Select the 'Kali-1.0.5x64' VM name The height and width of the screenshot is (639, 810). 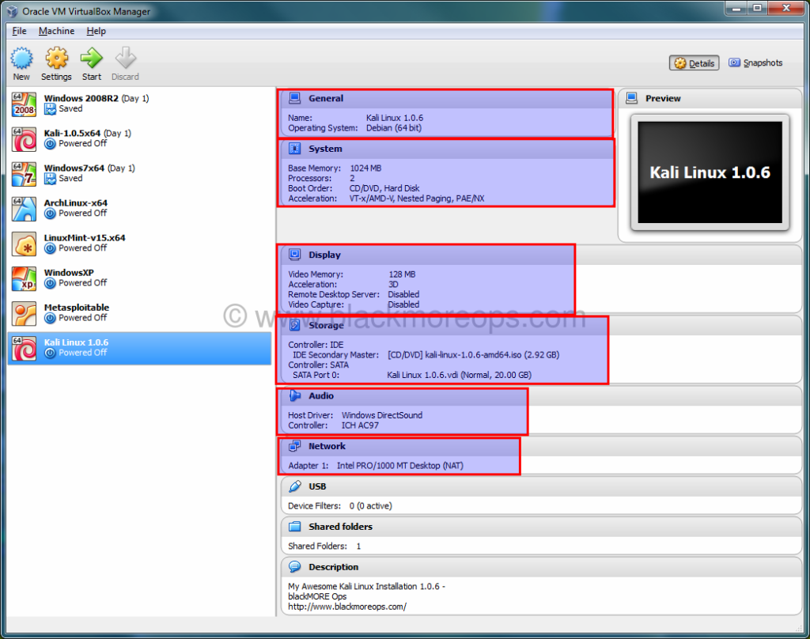coord(72,134)
